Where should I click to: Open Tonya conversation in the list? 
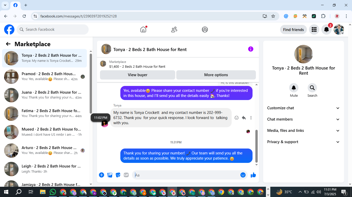coord(44,58)
